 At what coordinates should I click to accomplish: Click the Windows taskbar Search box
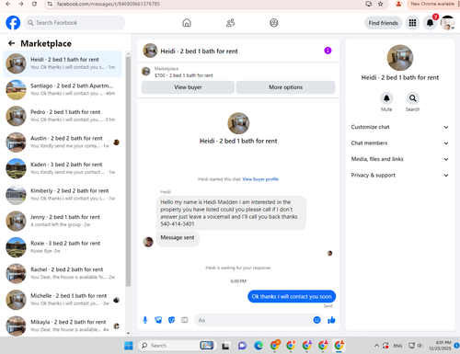click(x=177, y=346)
